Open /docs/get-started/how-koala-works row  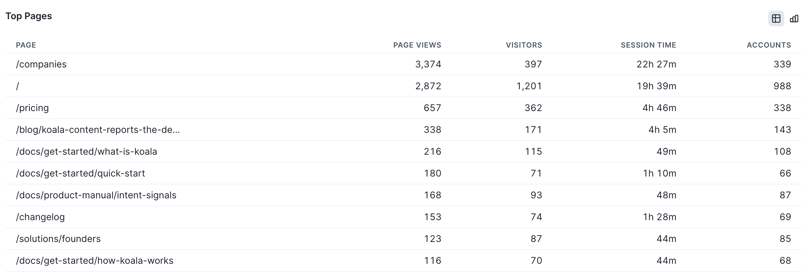click(403, 260)
